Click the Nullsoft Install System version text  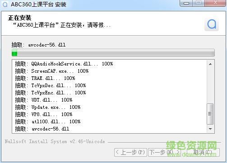pos(55,141)
